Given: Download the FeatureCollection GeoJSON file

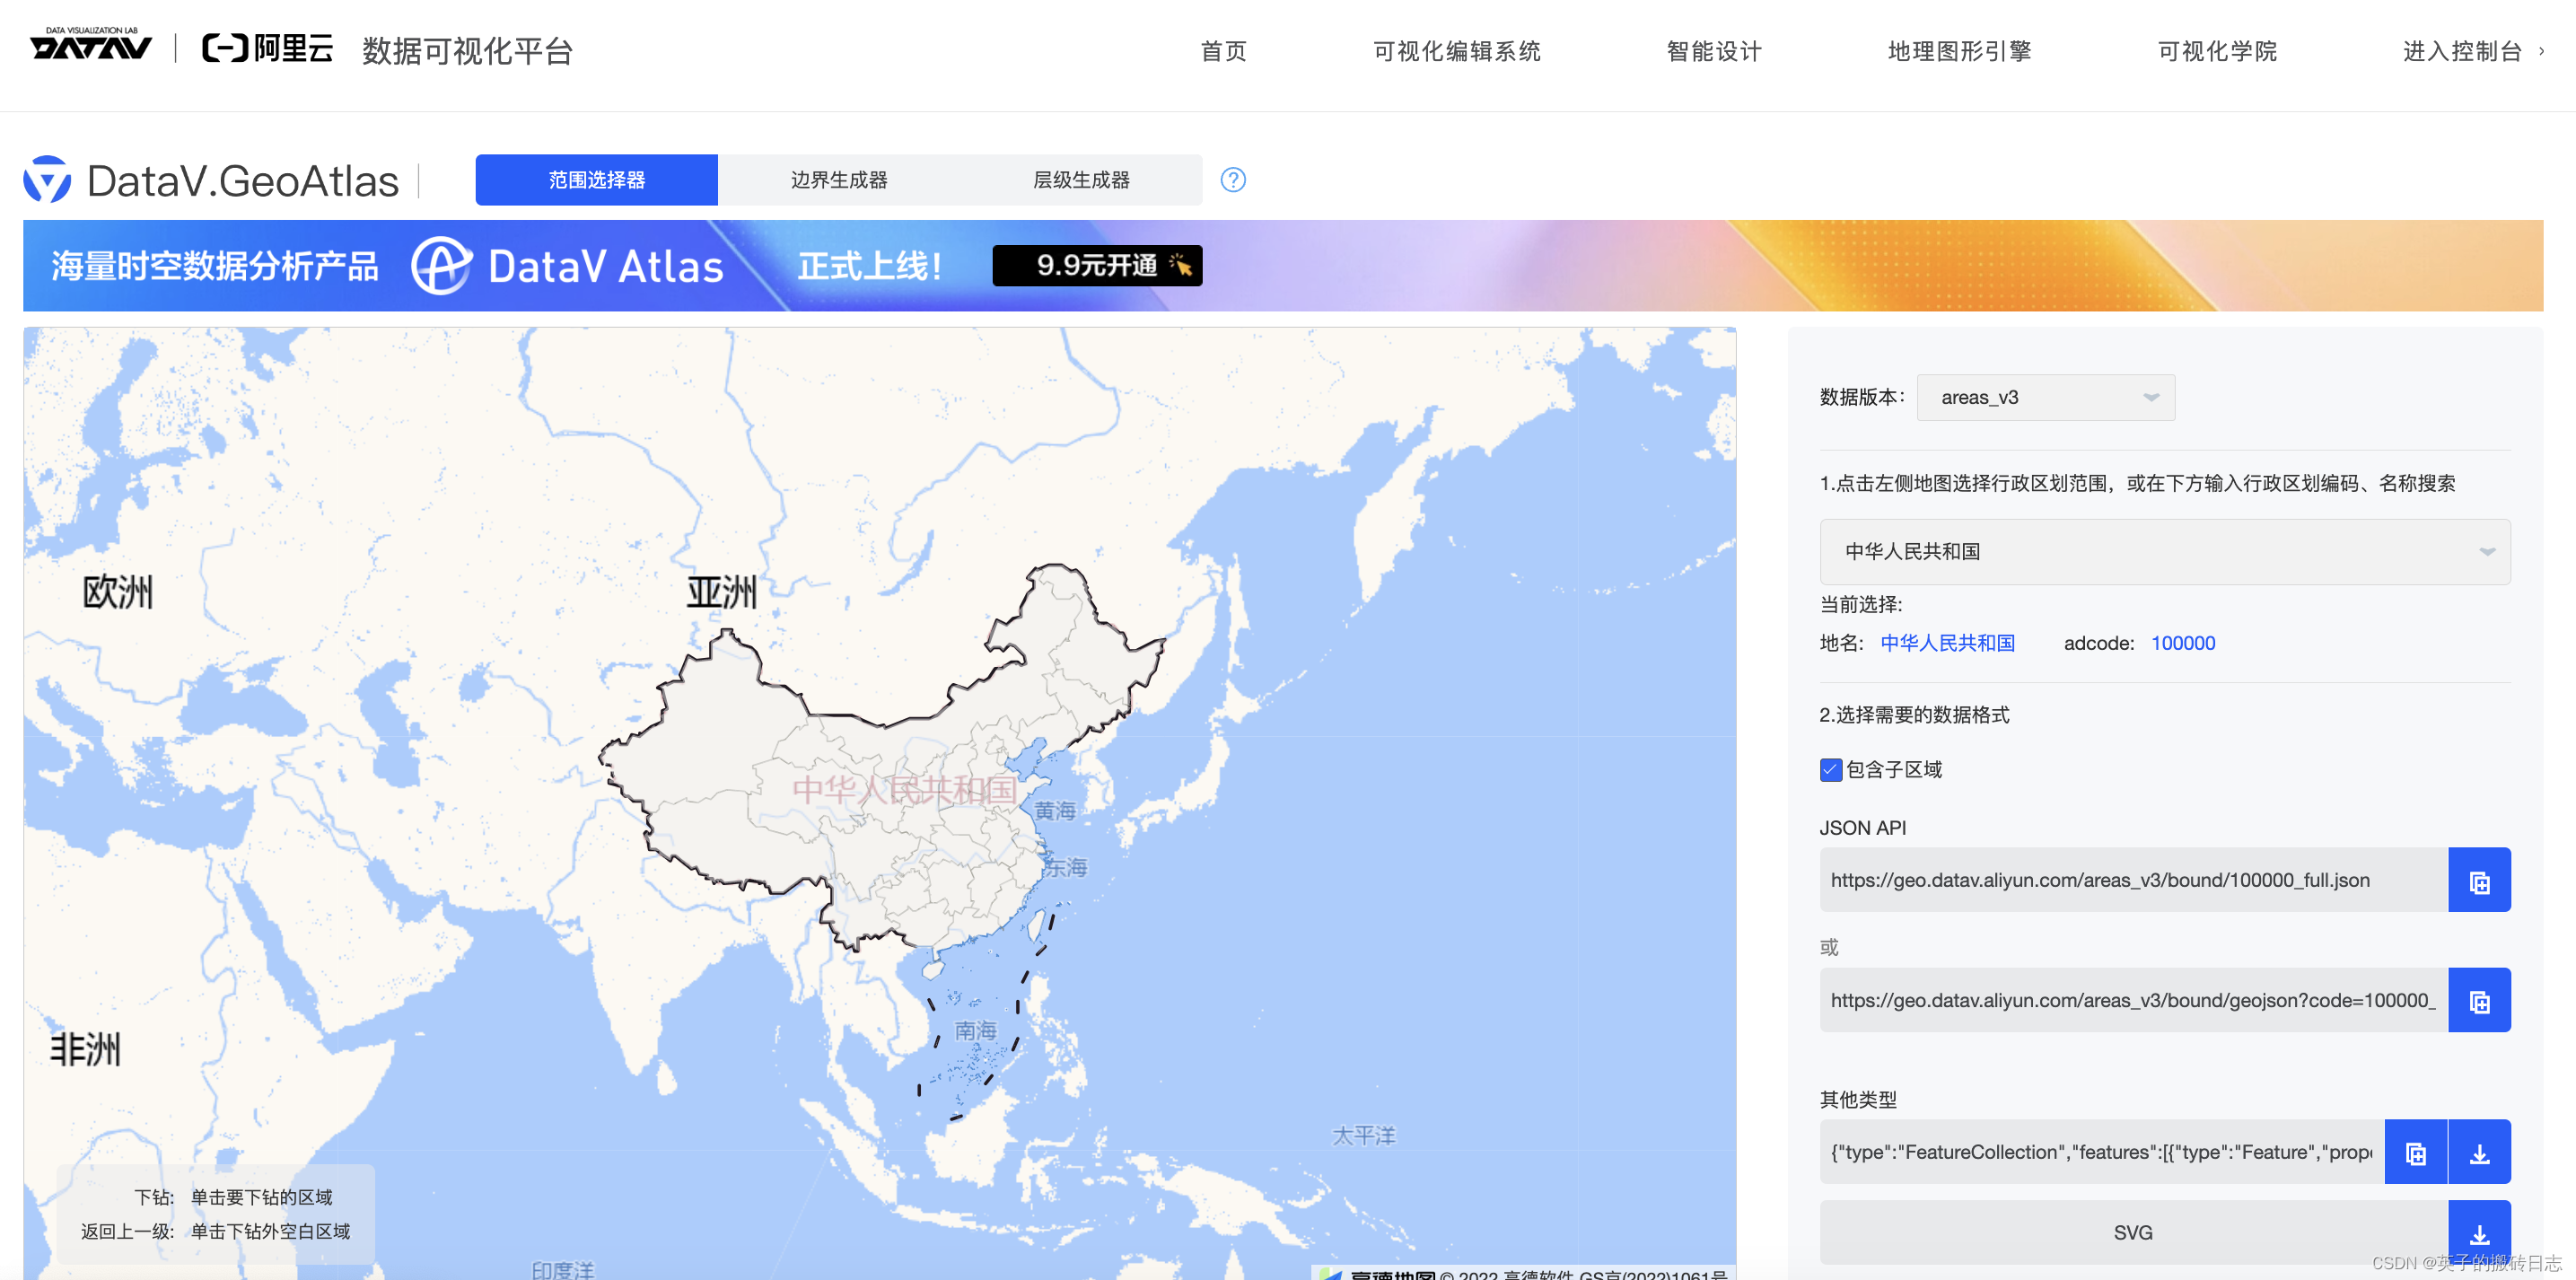Looking at the screenshot, I should 2479,1152.
